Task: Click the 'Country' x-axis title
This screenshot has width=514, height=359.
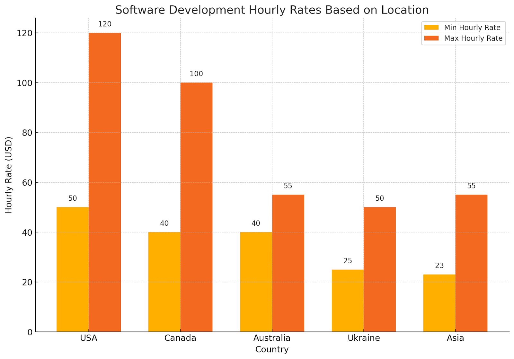Action: pyautogui.click(x=272, y=350)
